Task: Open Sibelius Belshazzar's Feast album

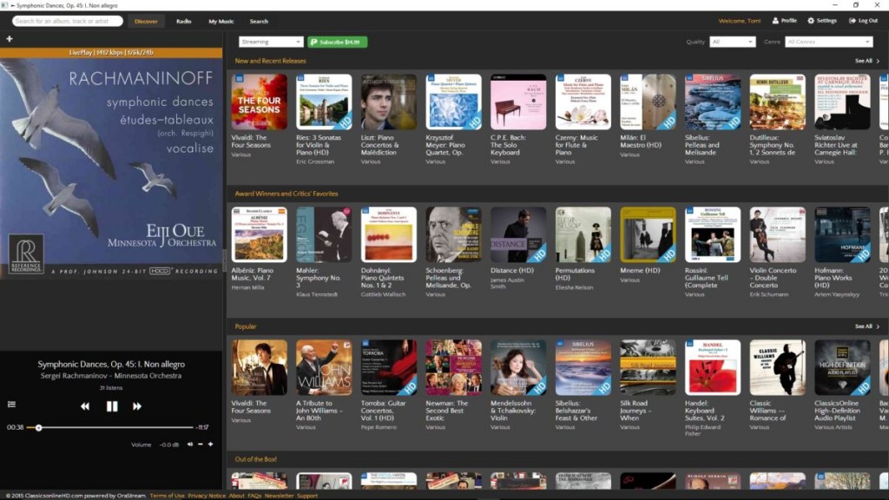Action: point(583,367)
